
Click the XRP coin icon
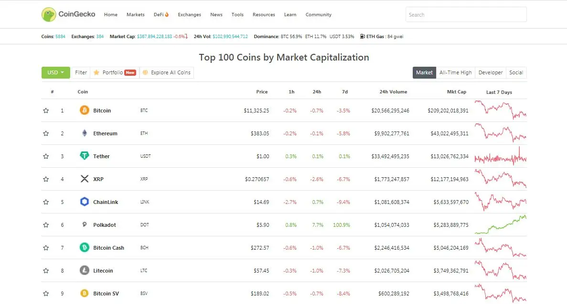tap(85, 179)
